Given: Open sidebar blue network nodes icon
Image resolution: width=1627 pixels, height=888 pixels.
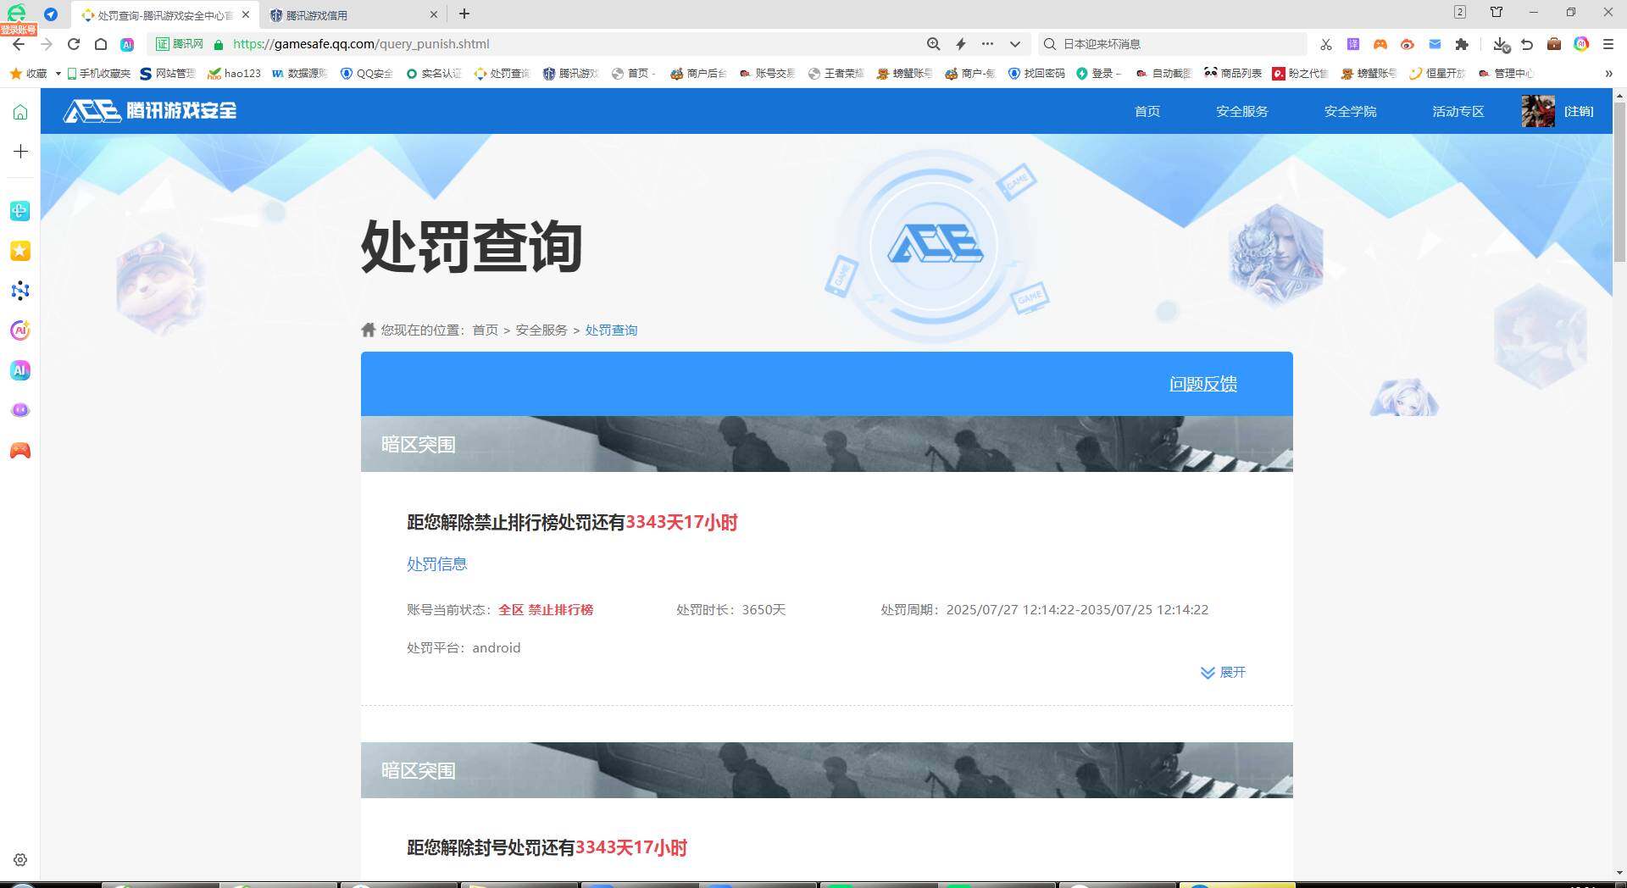Looking at the screenshot, I should pyautogui.click(x=20, y=291).
